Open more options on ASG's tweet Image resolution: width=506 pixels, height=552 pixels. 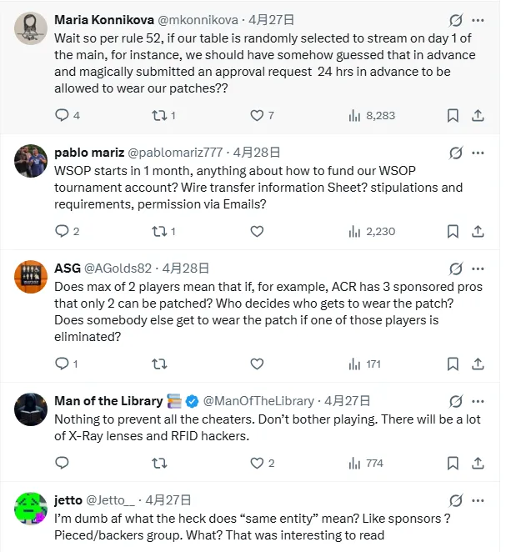478,268
